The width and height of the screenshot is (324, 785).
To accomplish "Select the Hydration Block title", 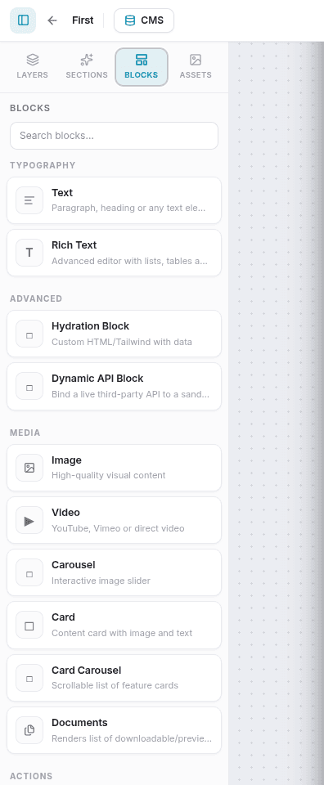I will 91,326.
